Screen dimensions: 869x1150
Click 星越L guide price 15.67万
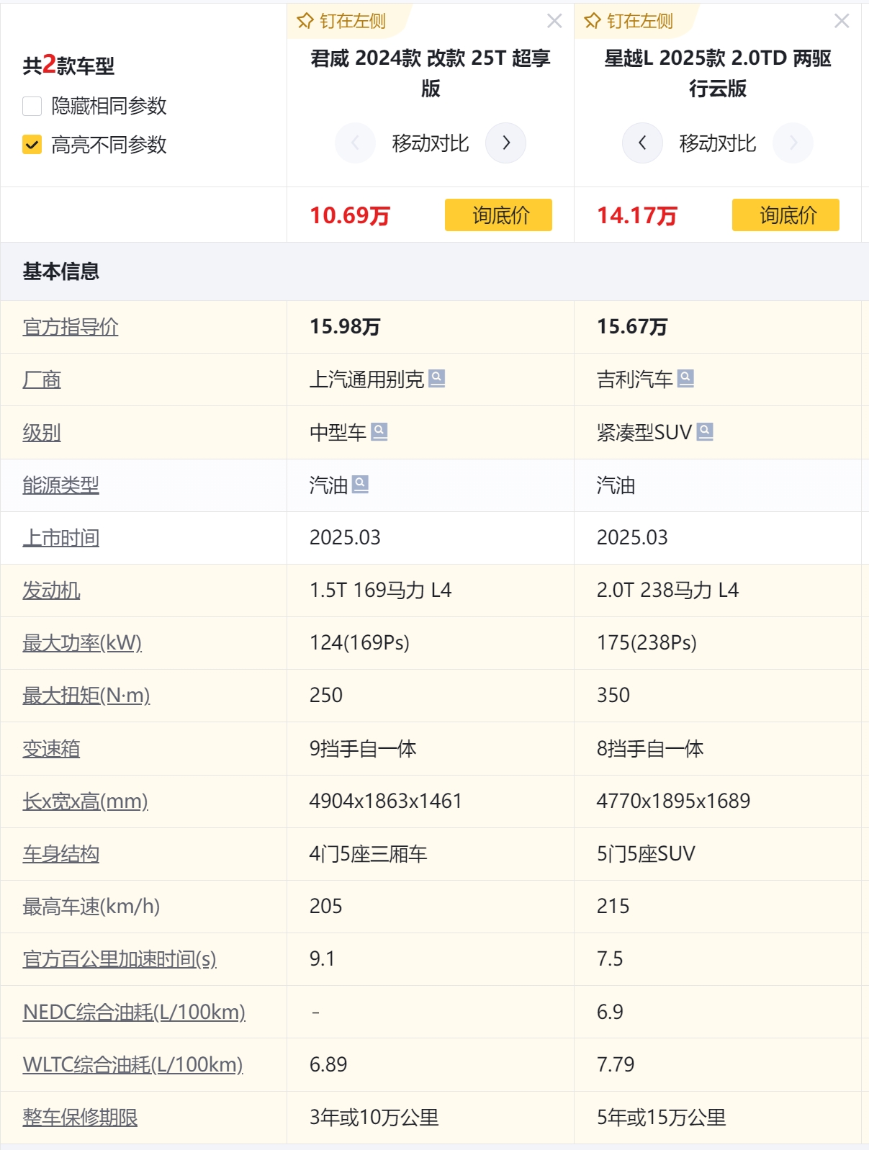pos(632,327)
